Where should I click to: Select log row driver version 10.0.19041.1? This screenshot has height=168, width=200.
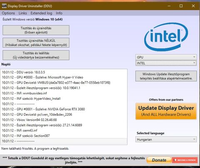(x=64, y=88)
